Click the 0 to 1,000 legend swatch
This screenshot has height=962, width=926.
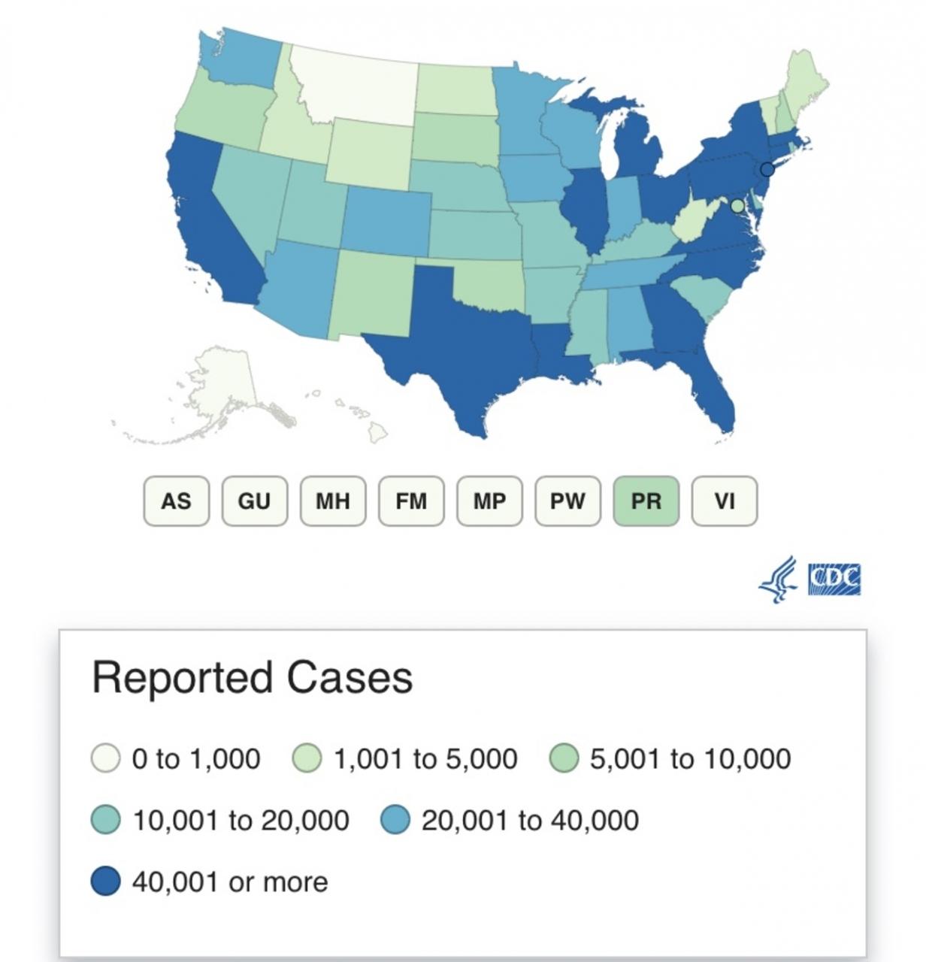tap(106, 758)
